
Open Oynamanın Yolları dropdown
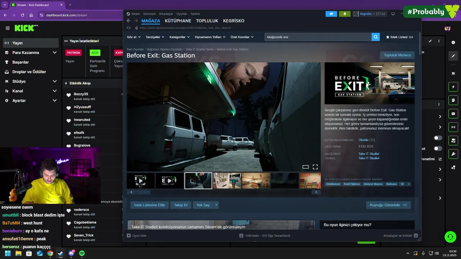pyautogui.click(x=210, y=37)
